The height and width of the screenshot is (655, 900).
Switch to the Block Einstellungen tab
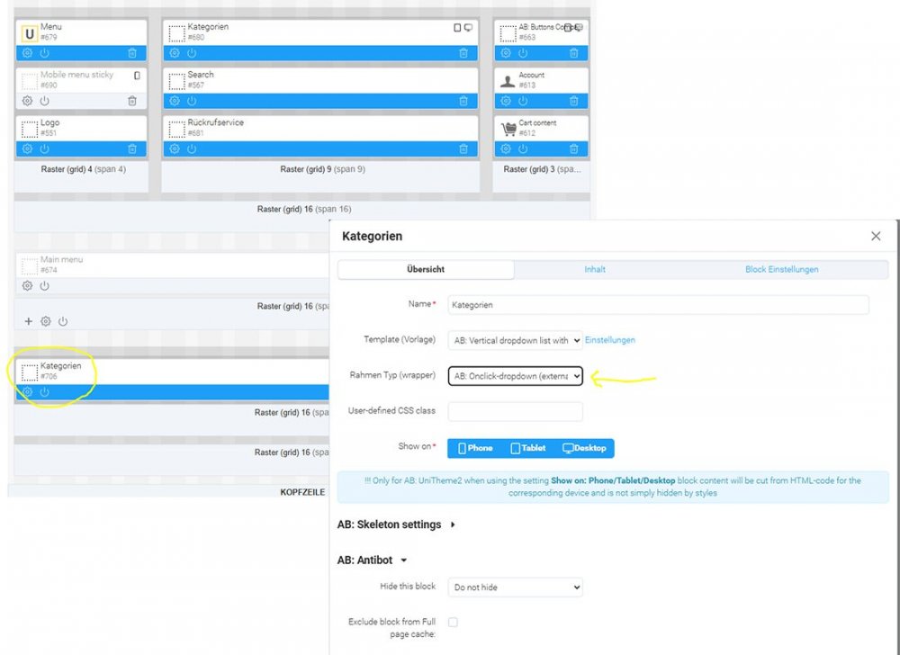pyautogui.click(x=781, y=269)
